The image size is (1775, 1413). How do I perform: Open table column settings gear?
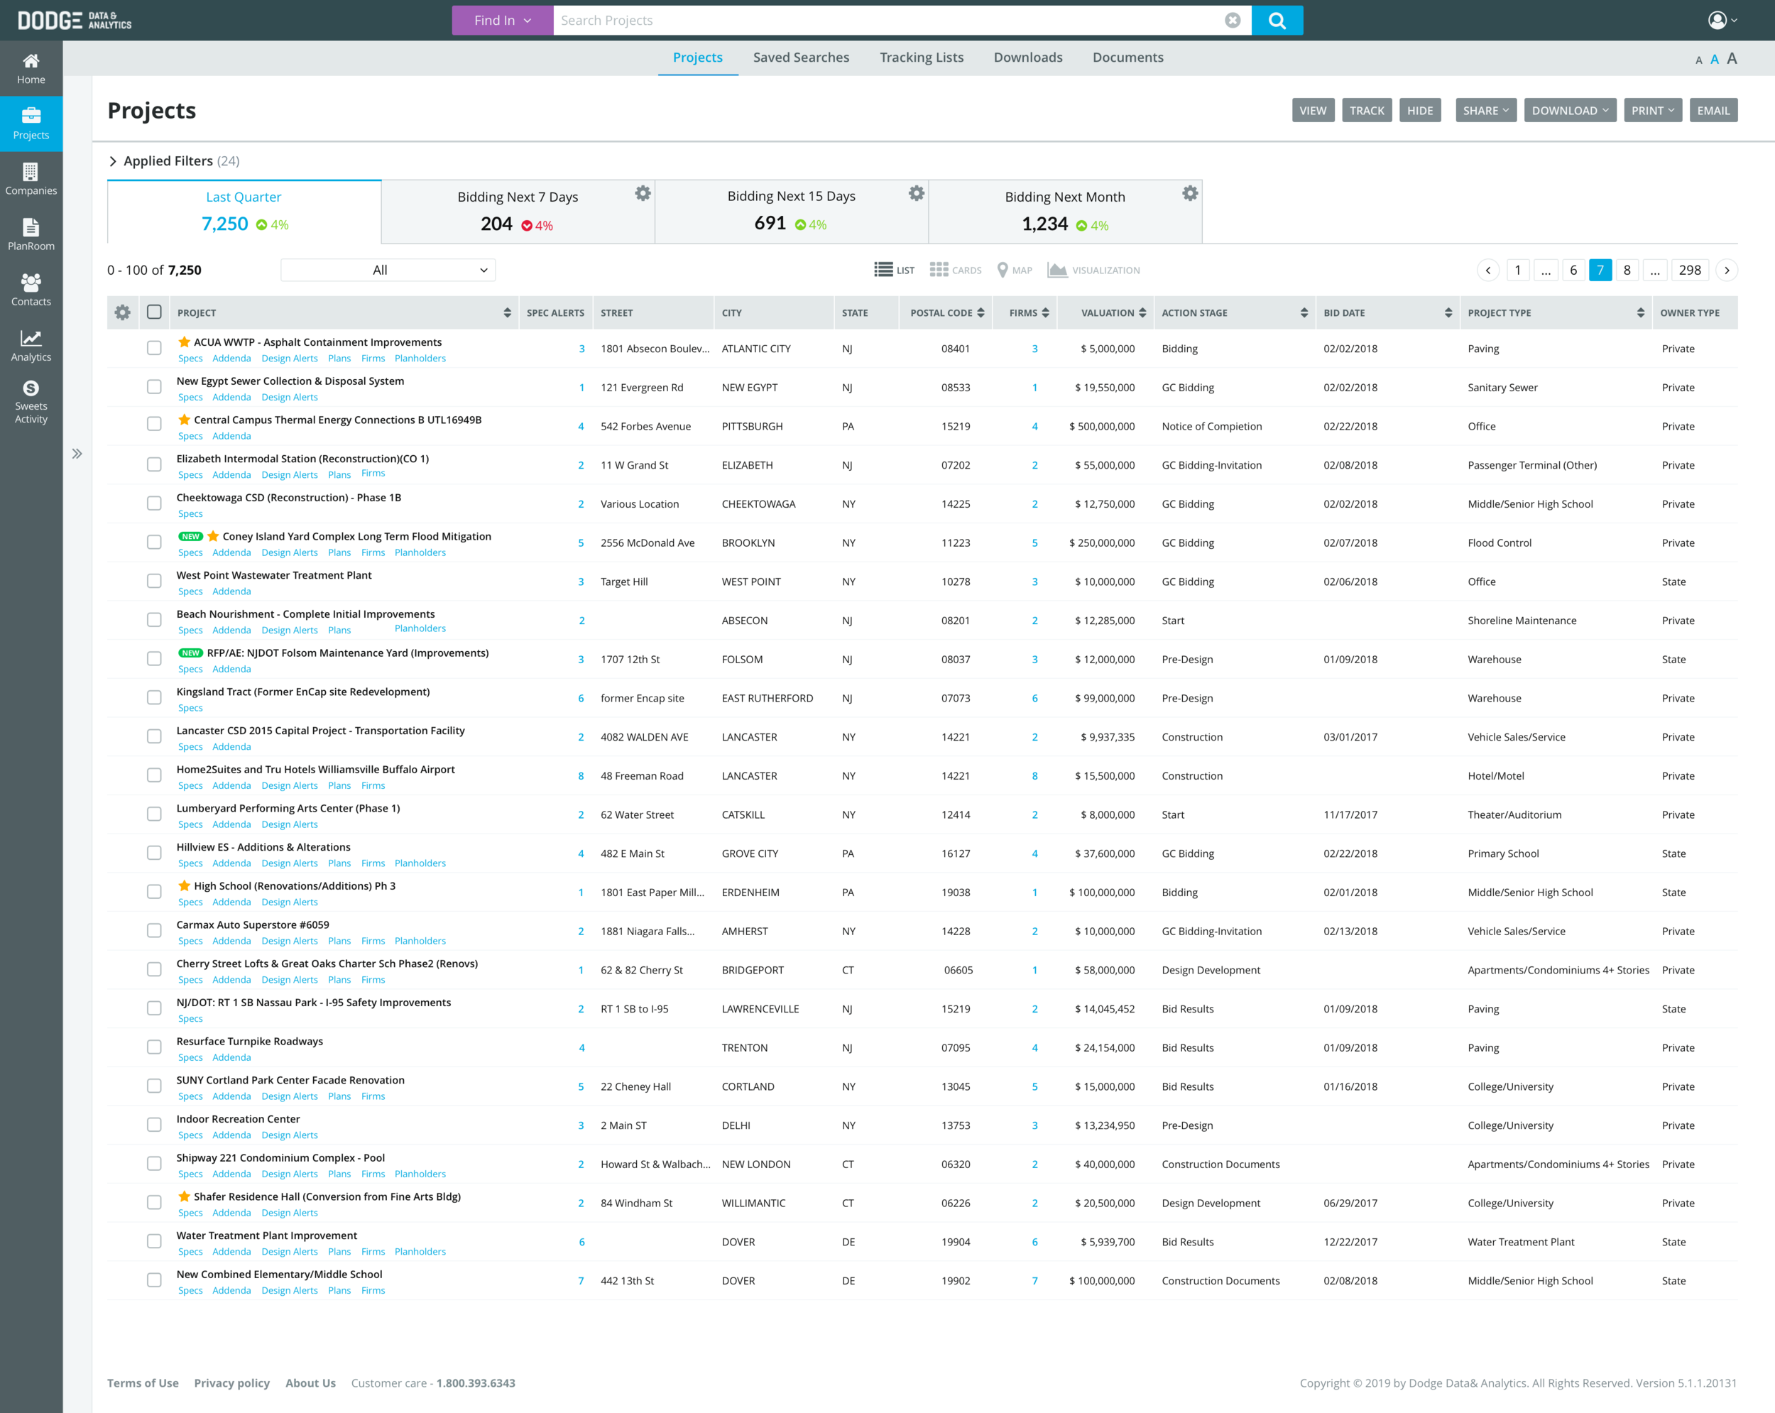tap(123, 312)
